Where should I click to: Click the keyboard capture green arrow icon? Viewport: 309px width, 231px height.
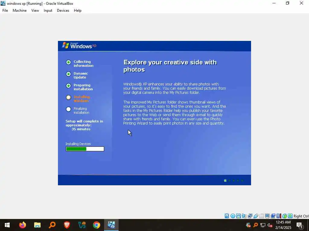coord(290,216)
